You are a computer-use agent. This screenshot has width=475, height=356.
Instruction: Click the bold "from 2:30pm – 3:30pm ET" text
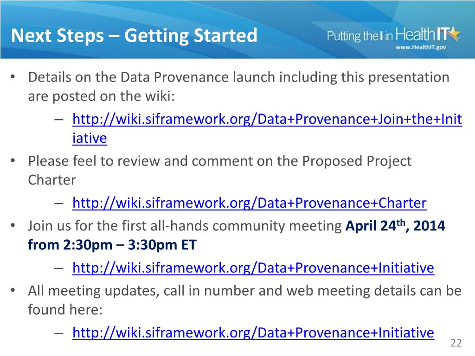(112, 245)
